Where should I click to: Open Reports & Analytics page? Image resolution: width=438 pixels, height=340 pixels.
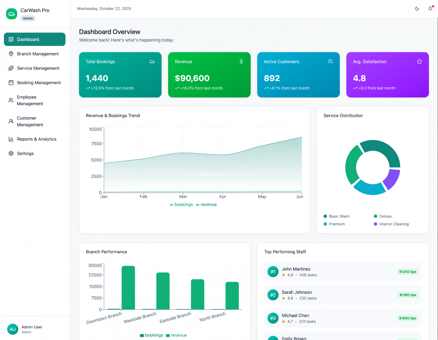point(36,139)
